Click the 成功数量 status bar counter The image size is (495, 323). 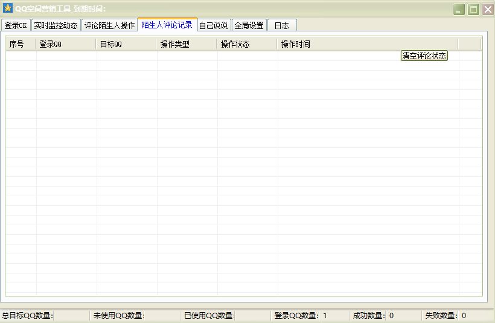click(x=373, y=315)
